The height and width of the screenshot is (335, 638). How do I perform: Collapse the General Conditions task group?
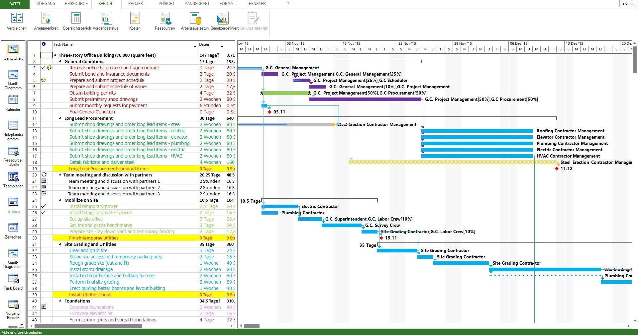point(60,62)
